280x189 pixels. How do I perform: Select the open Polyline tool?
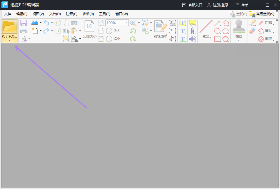226,23
